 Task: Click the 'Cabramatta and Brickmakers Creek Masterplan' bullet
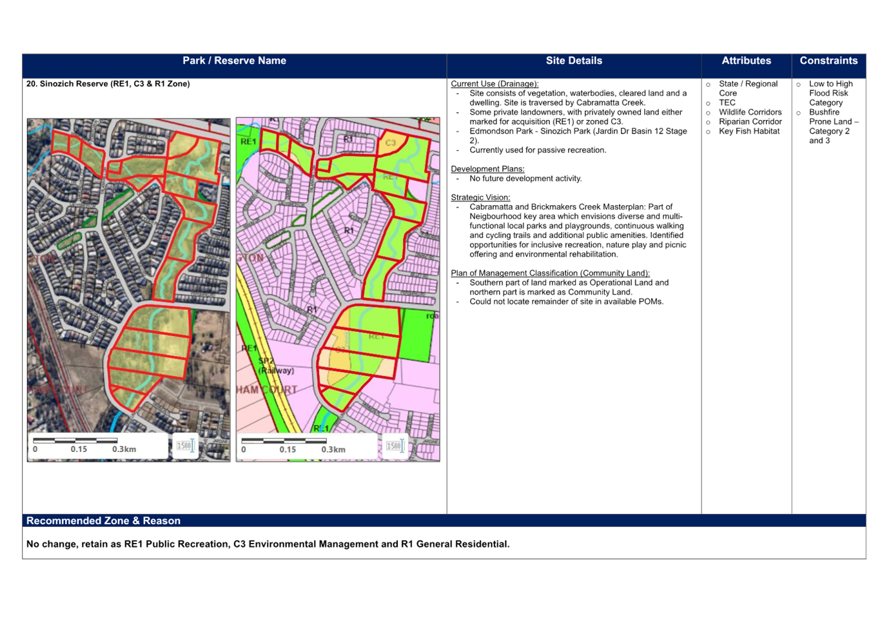[578, 231]
